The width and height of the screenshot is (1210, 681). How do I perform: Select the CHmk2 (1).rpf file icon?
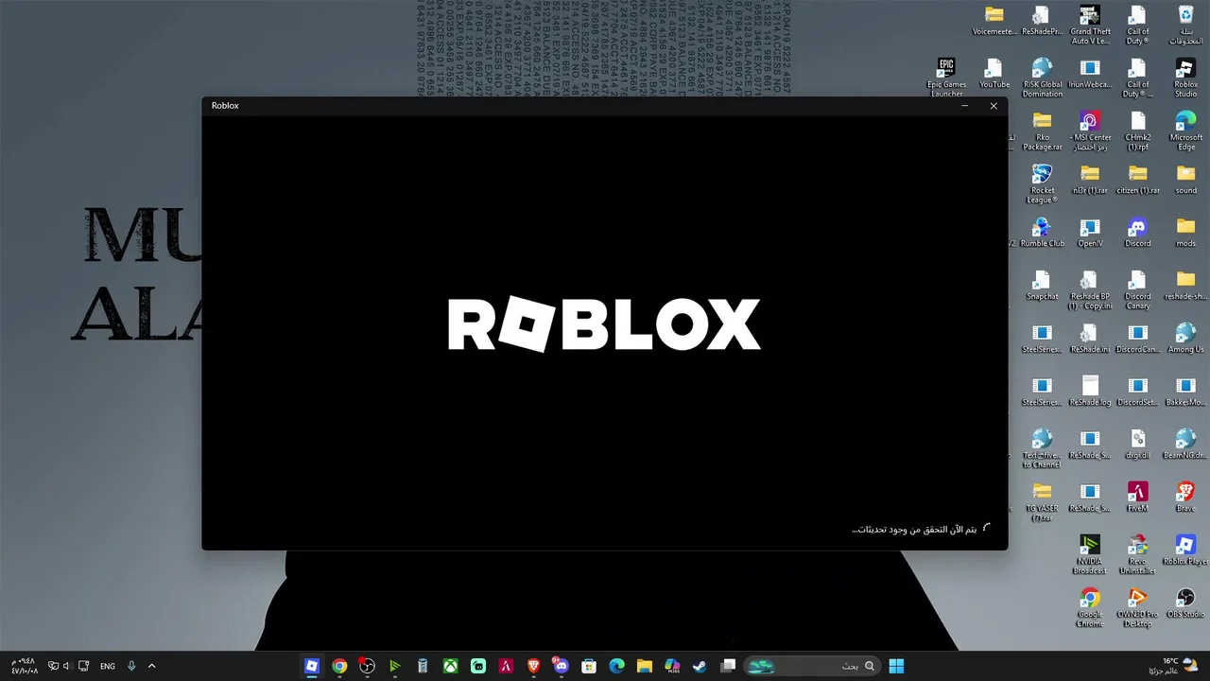point(1138,131)
